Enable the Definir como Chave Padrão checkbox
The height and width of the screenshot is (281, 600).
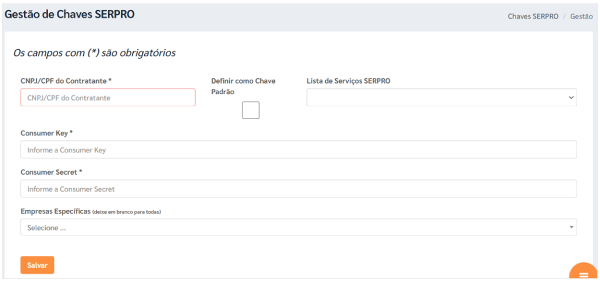[x=251, y=110]
